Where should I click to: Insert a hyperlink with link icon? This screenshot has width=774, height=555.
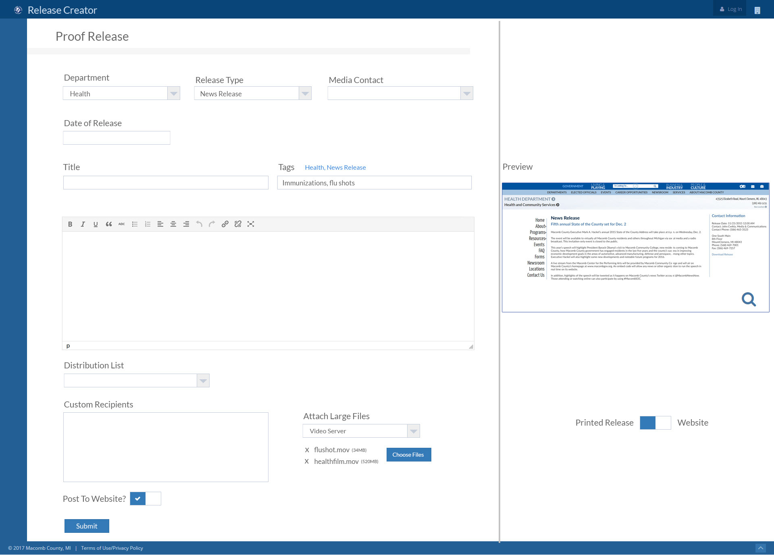coord(225,224)
